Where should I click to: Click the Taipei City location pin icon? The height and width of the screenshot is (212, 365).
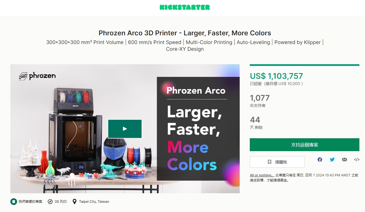point(74,201)
